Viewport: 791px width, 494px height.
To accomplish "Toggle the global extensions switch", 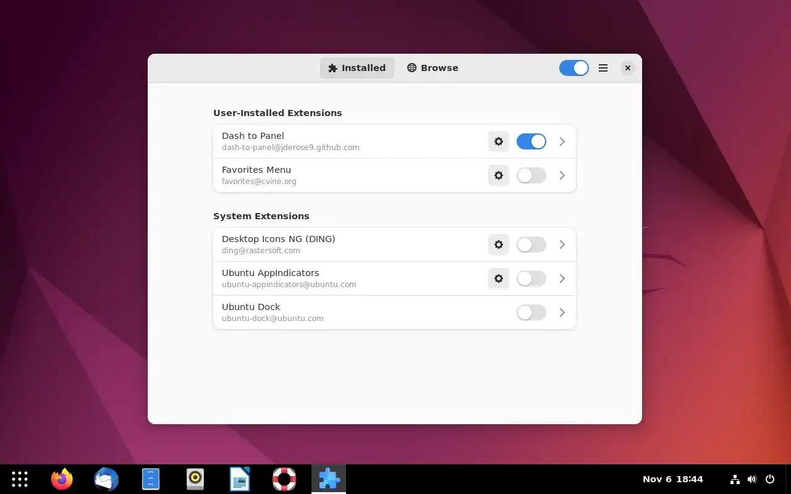I will pos(574,68).
